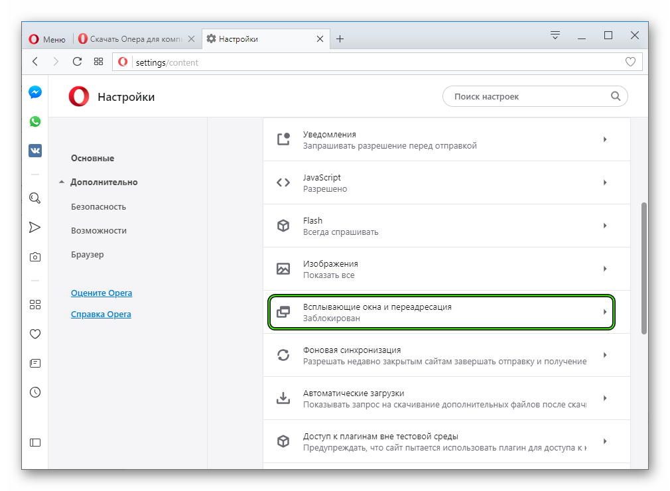Open the tab menu icon in the title bar
The width and height of the screenshot is (670, 491).
point(555,35)
